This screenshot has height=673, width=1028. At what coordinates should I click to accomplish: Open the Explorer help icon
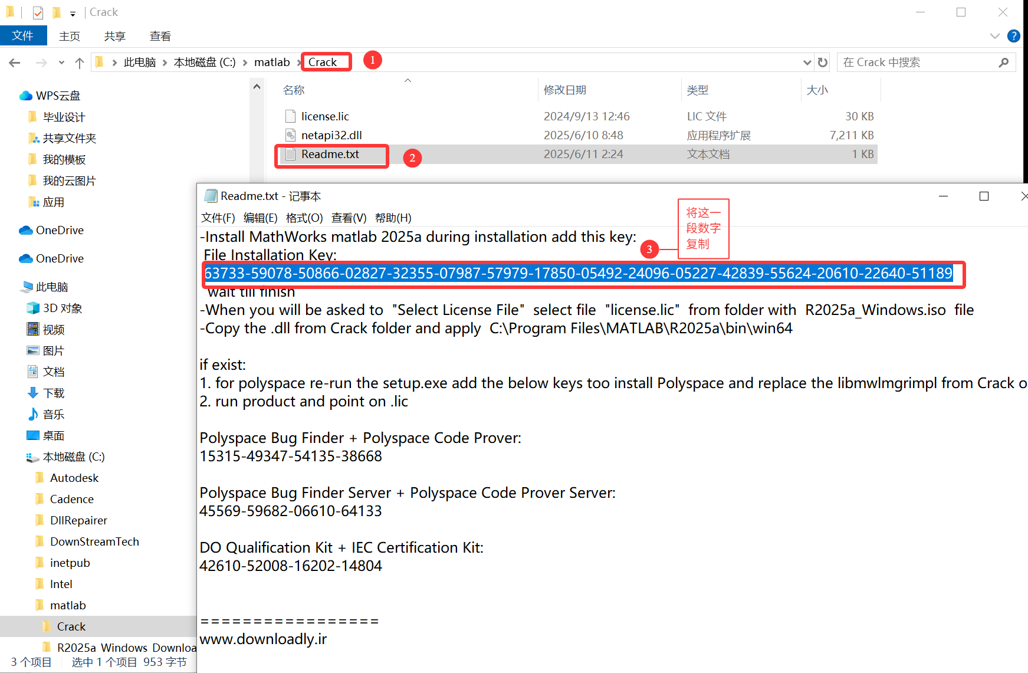(x=1013, y=36)
